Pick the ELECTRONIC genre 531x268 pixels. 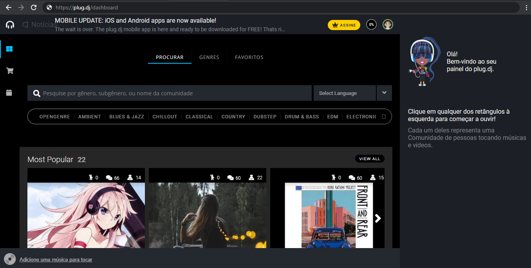click(x=361, y=117)
